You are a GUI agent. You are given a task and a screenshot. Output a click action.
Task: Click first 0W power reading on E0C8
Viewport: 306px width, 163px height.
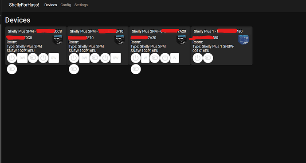pos(23,58)
